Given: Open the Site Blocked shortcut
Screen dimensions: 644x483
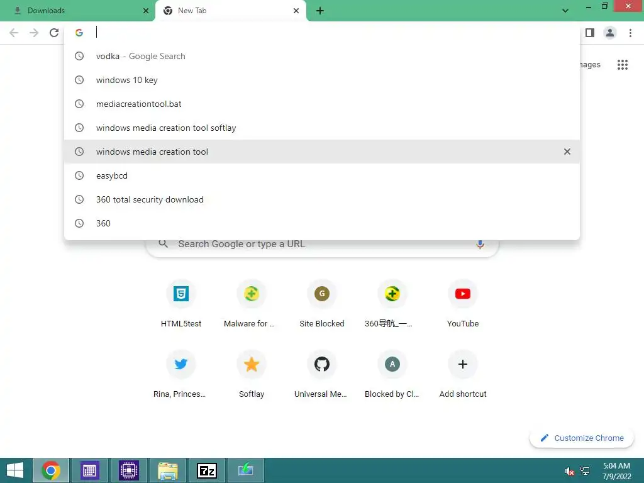Looking at the screenshot, I should pos(322,304).
